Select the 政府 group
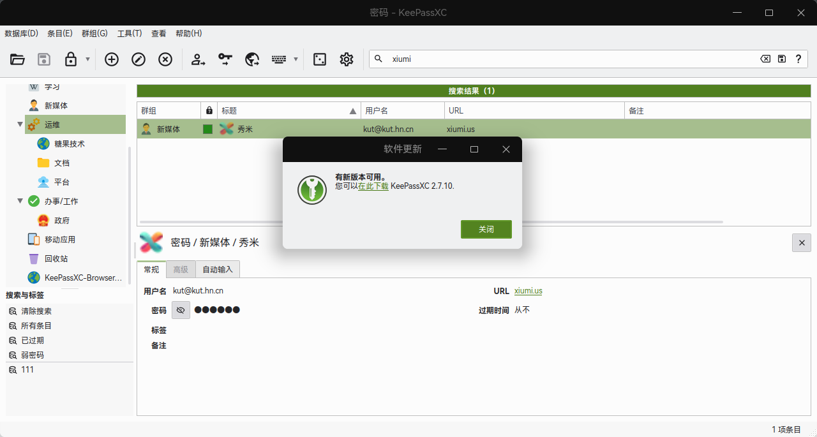The width and height of the screenshot is (817, 437). tap(62, 220)
